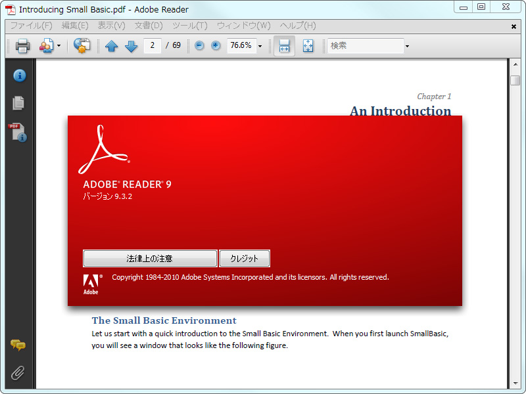Open the page thumbnails panel icon

click(18, 103)
